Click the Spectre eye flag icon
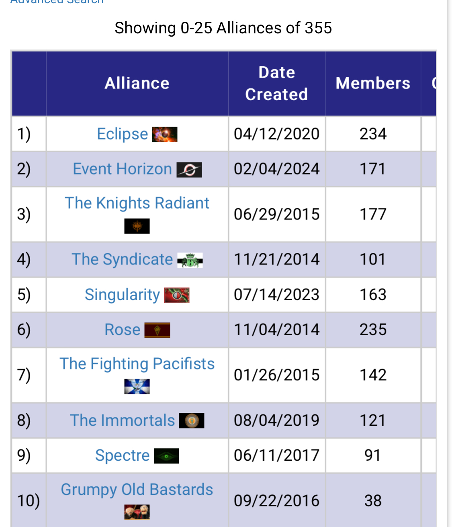This screenshot has height=527, width=452. [x=166, y=456]
